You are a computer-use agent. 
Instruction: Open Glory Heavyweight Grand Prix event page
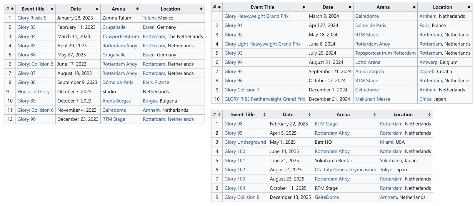(256, 16)
